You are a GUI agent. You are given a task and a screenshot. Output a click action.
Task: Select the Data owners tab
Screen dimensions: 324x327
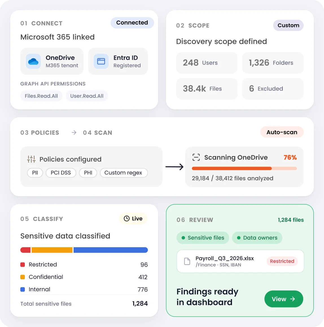(x=257, y=238)
